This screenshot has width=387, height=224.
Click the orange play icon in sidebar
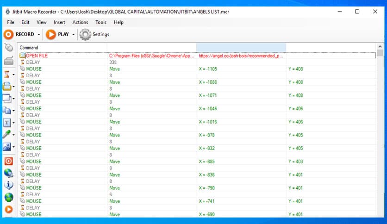tap(8, 210)
